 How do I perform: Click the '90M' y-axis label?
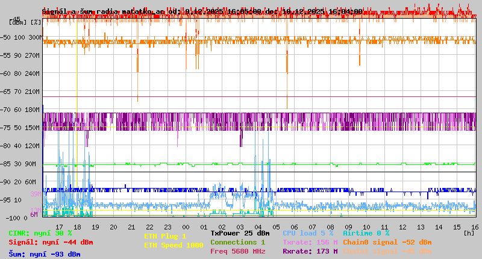tap(31, 164)
